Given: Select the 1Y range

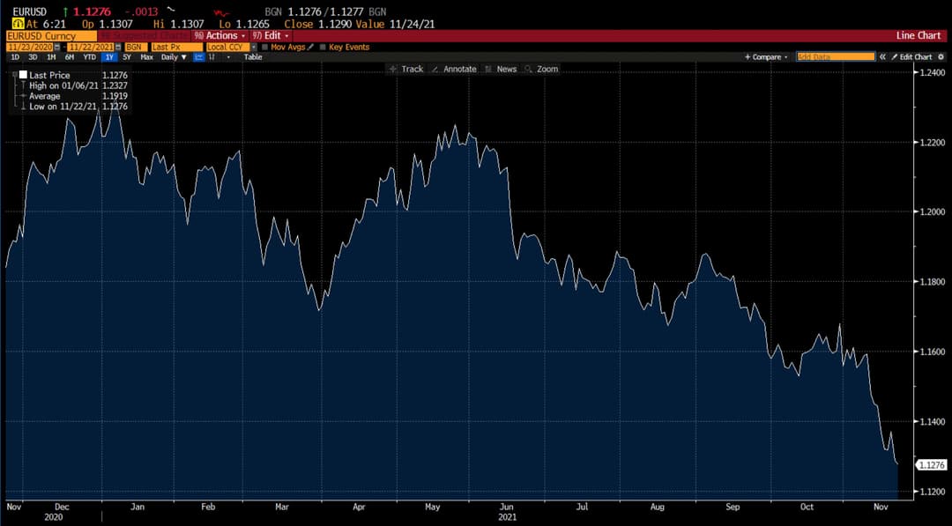Looking at the screenshot, I should click(109, 57).
